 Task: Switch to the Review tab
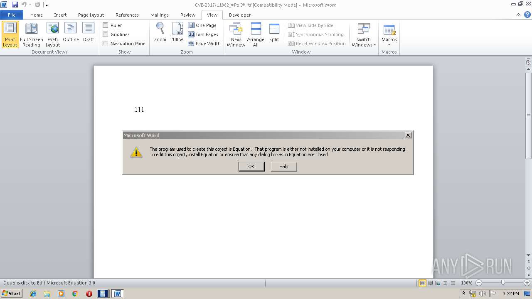(188, 15)
